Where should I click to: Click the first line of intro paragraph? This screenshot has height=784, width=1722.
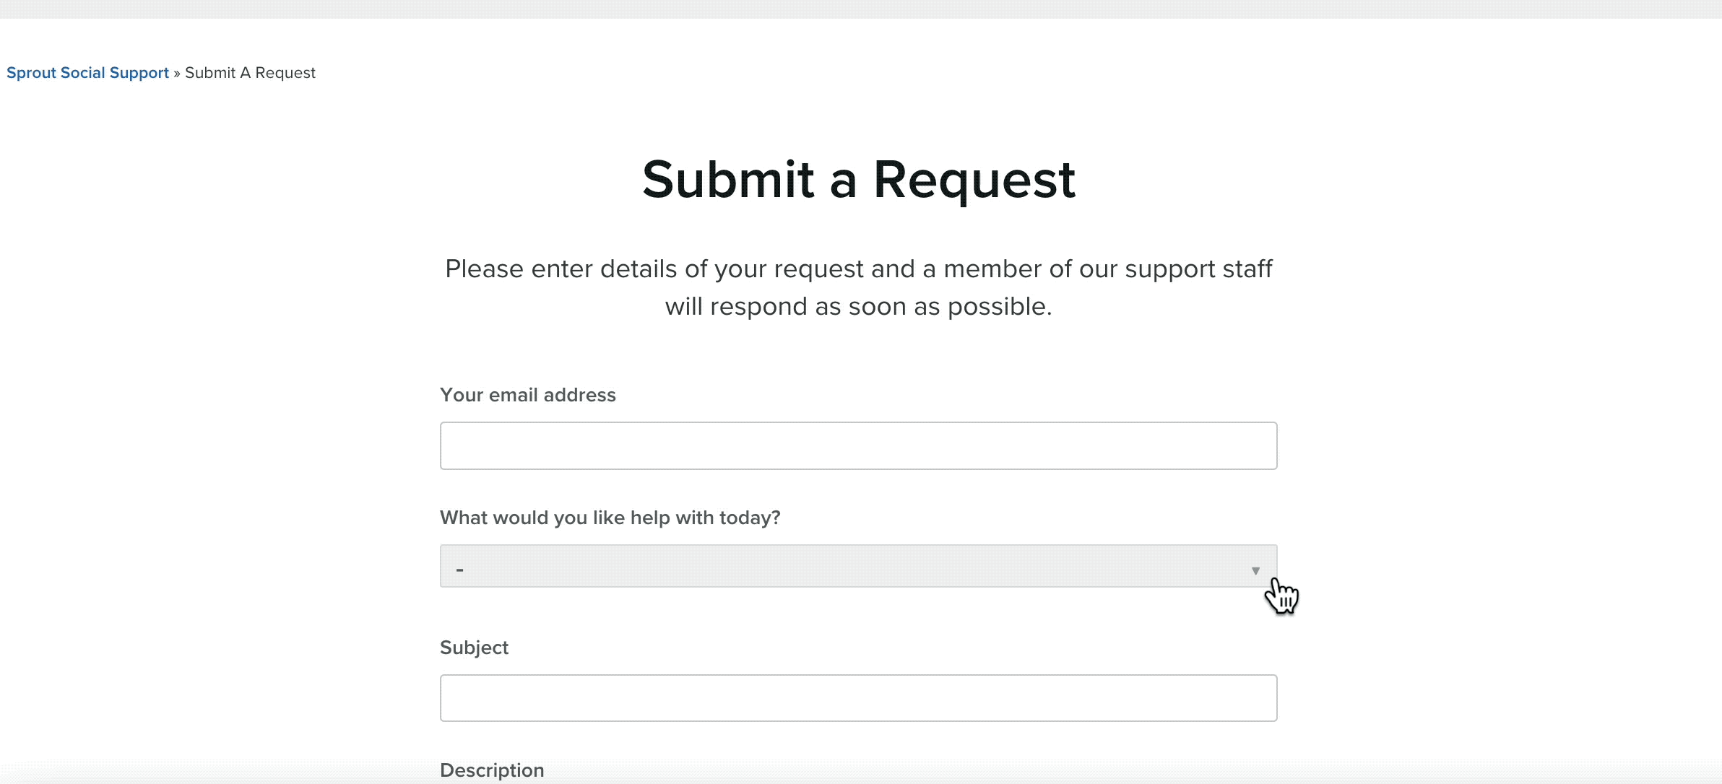tap(858, 269)
